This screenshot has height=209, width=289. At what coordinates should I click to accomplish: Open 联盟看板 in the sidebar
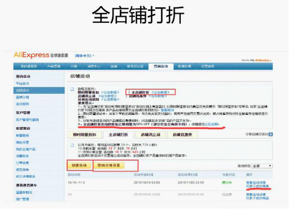(22, 136)
